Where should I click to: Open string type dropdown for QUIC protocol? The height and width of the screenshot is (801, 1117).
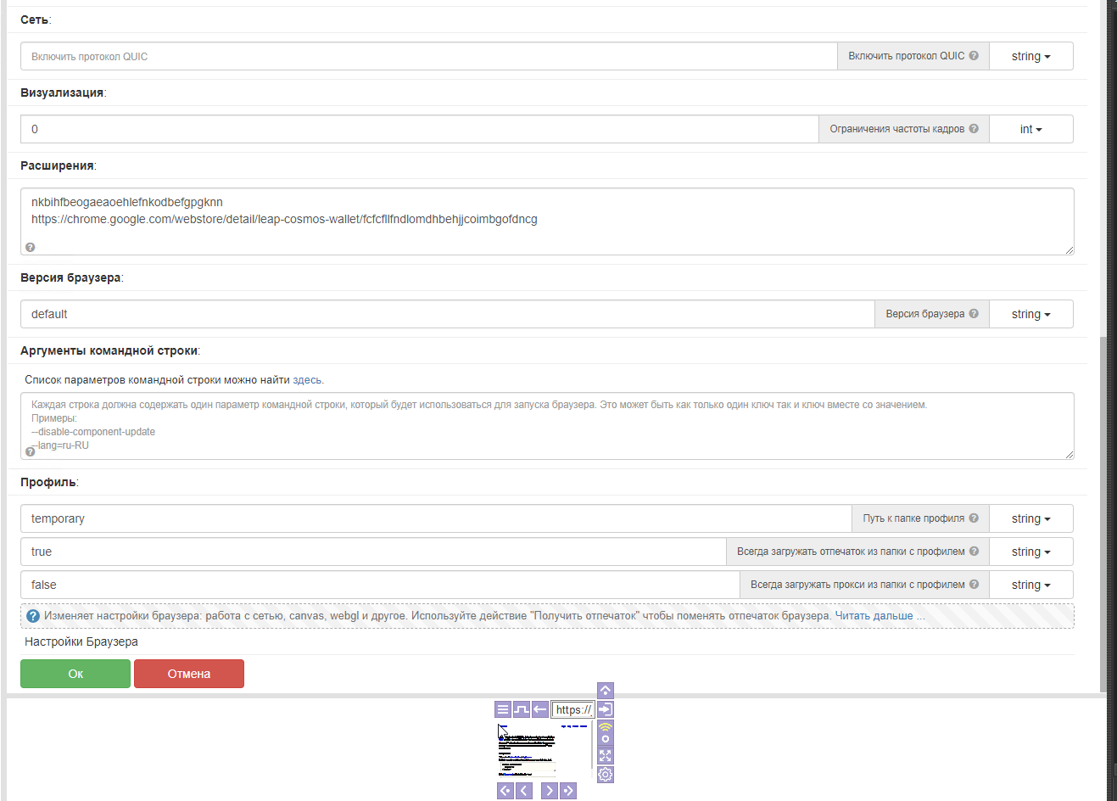point(1030,56)
